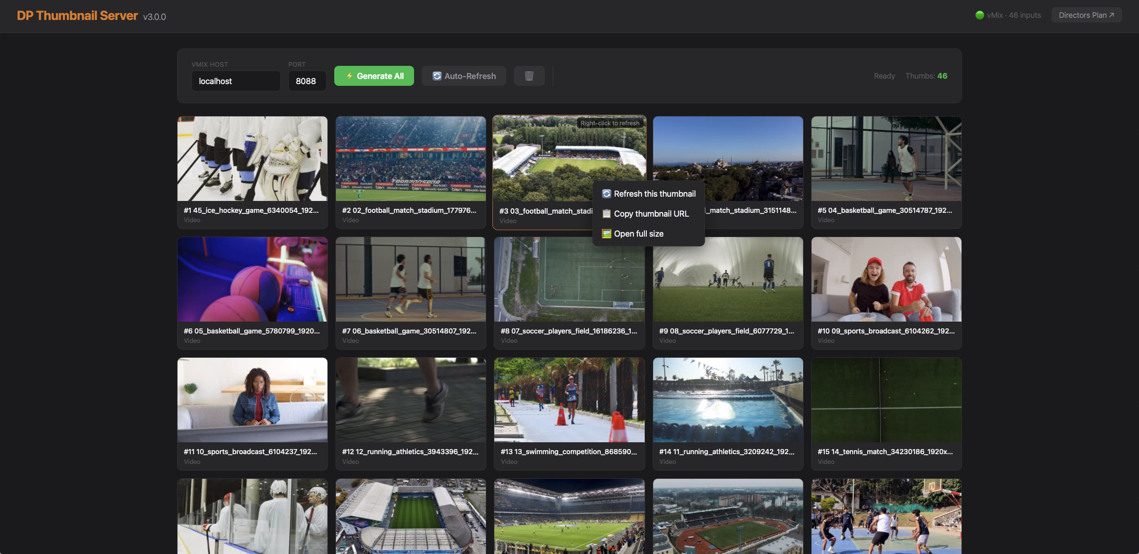
Task: Click the clipboard icon beside Copy thumbnail URL
Action: [606, 214]
